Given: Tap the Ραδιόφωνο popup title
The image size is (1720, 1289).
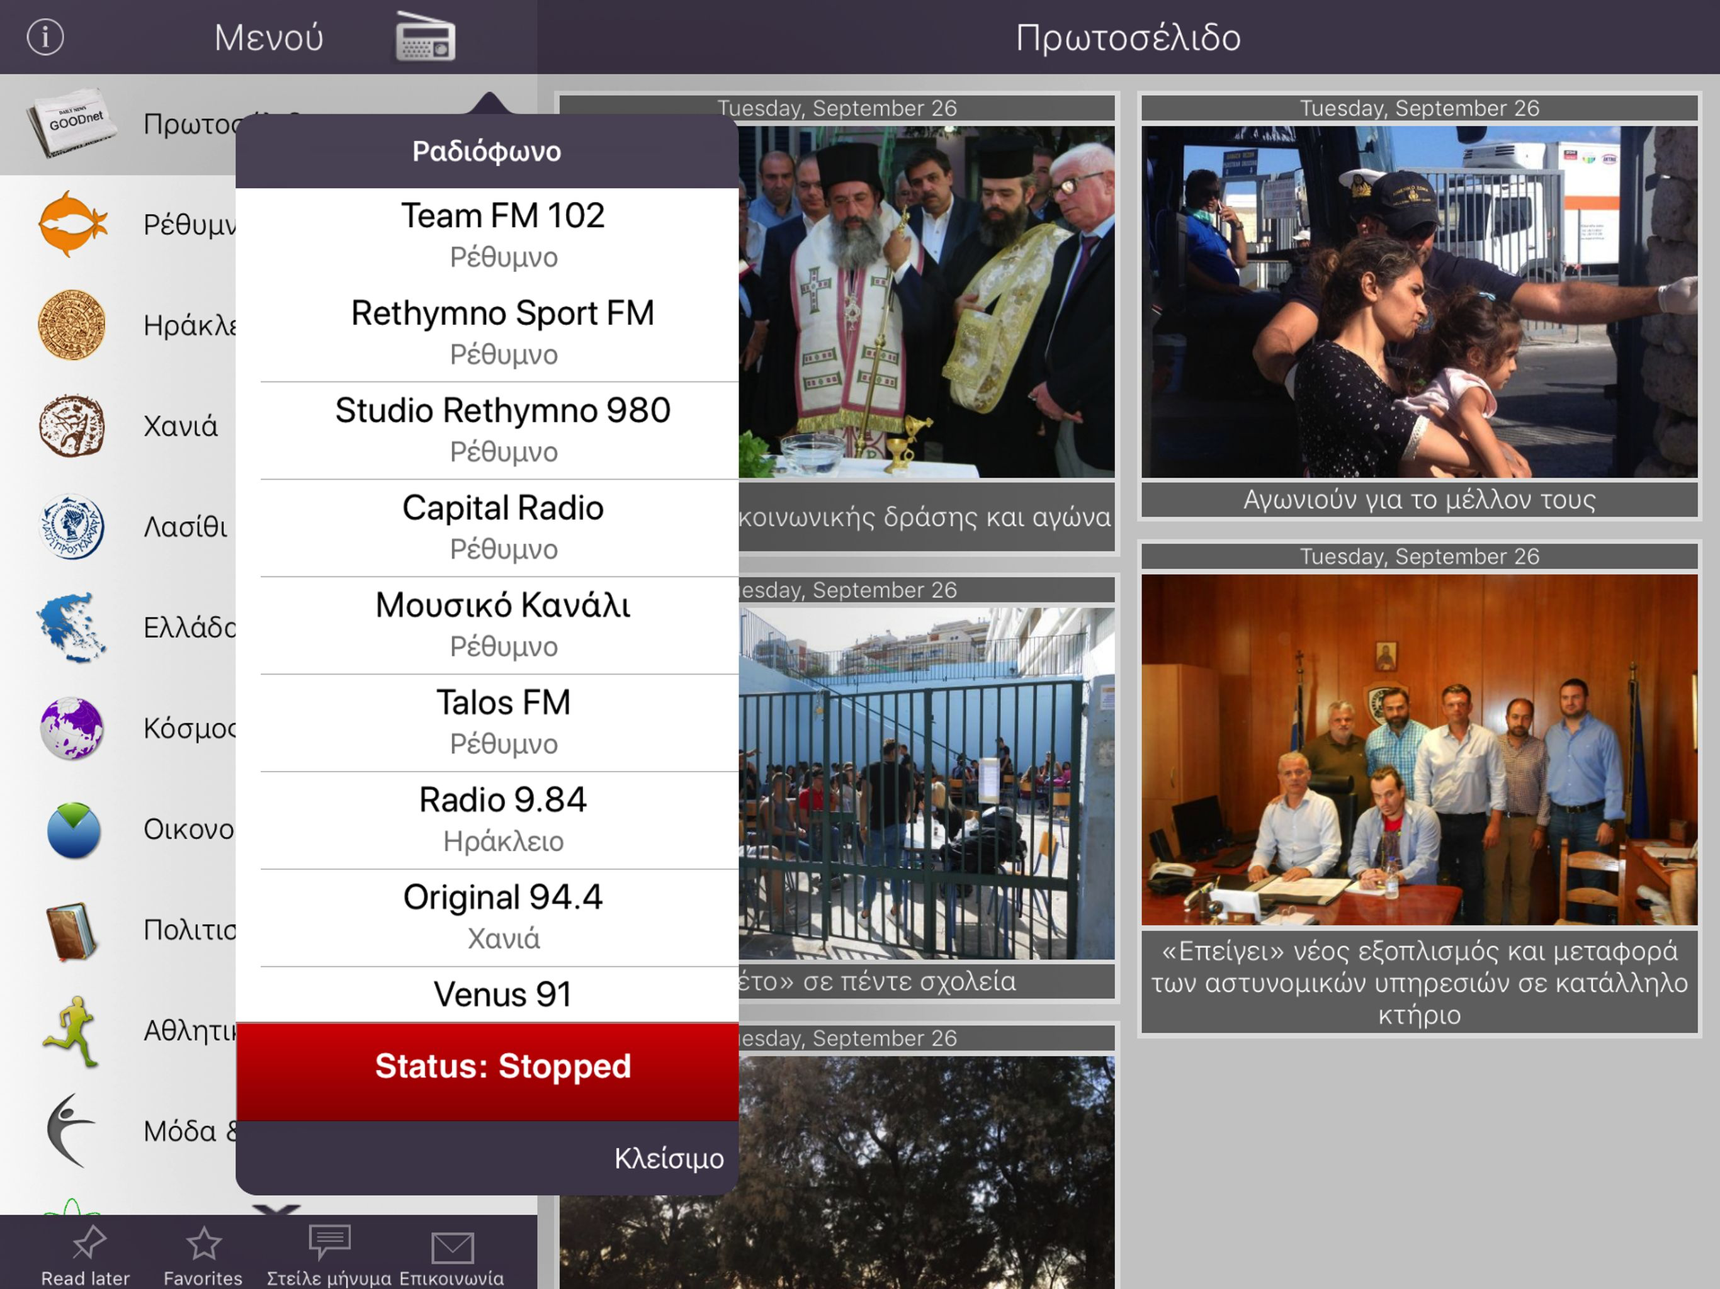Looking at the screenshot, I should pos(487,151).
